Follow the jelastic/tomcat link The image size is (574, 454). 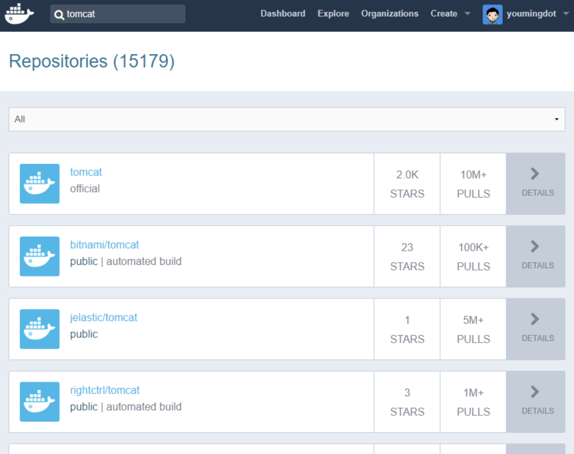coord(103,318)
